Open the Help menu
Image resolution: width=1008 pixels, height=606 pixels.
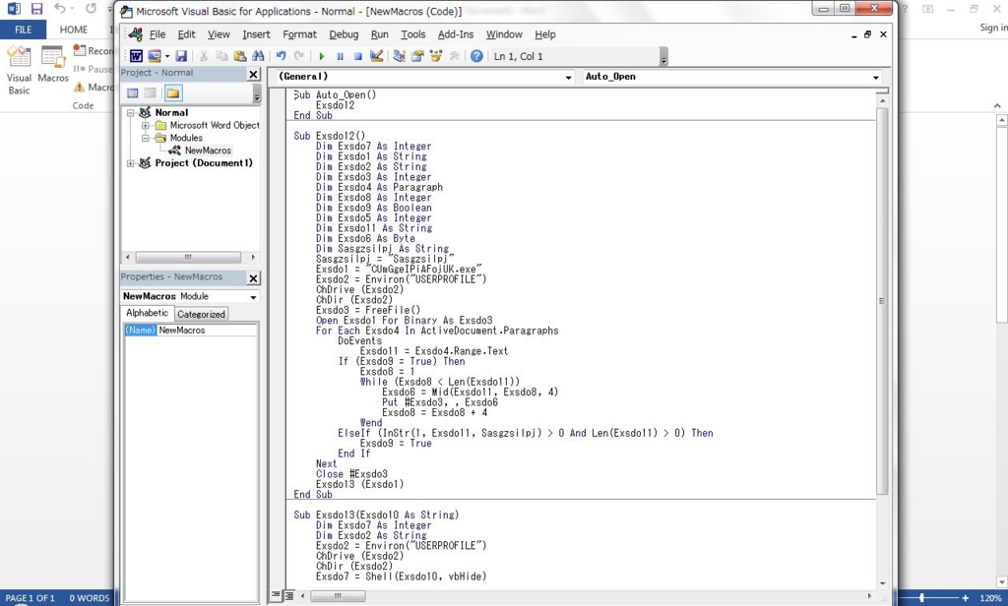pos(545,34)
